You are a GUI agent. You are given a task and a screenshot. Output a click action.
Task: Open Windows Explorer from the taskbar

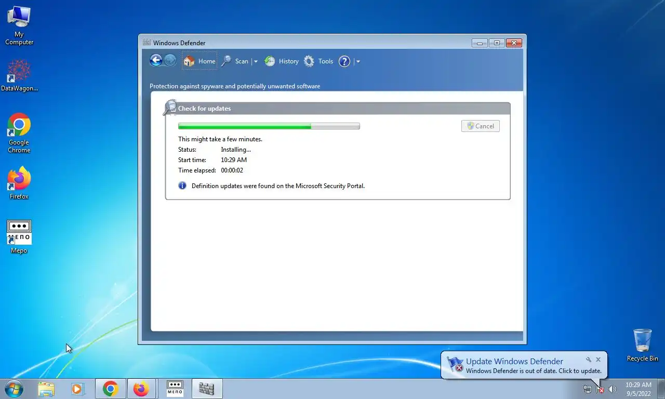(46, 389)
